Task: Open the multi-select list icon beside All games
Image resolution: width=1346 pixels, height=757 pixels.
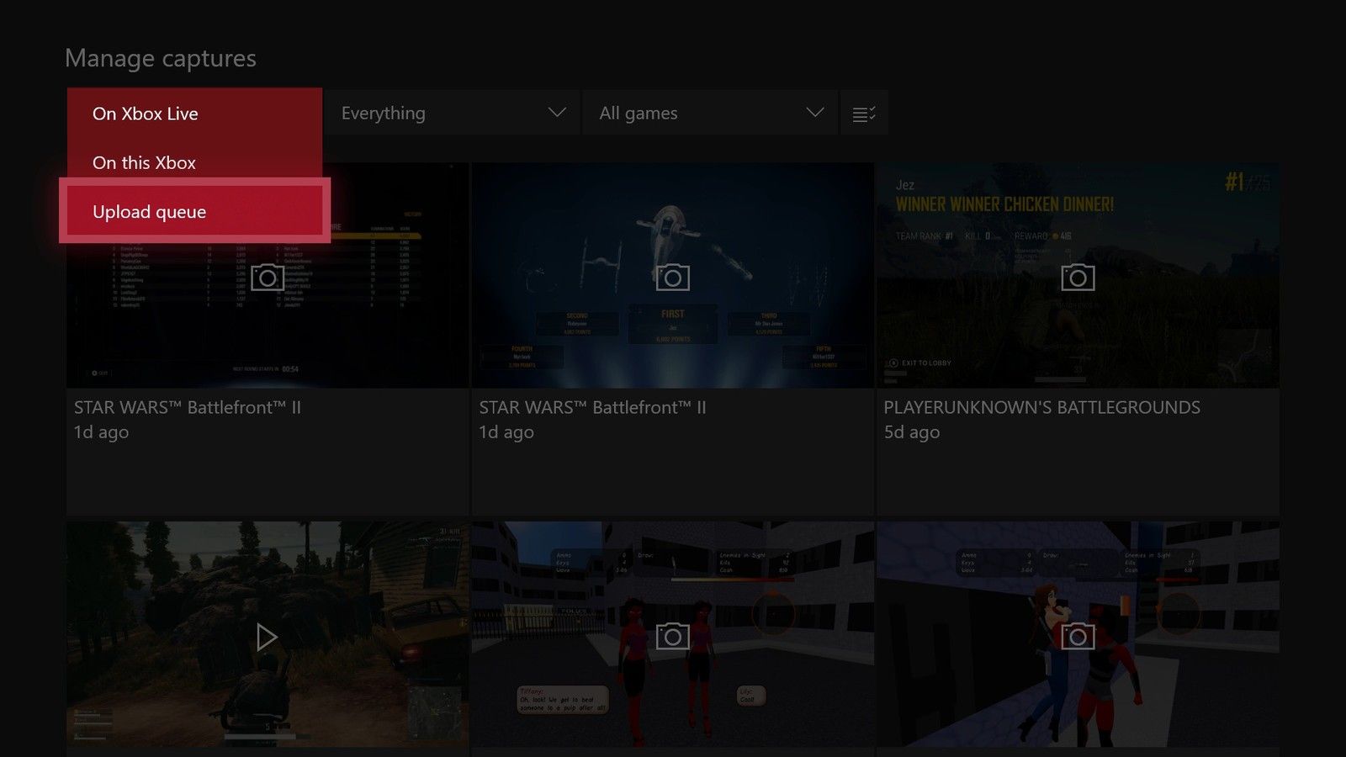Action: coord(864,112)
